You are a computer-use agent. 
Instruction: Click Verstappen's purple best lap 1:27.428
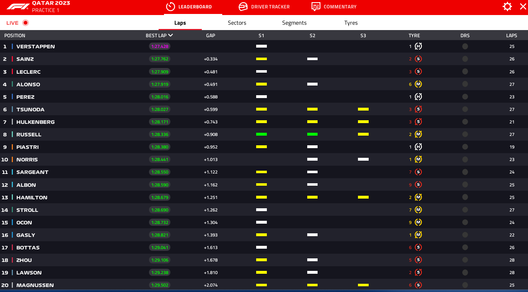(160, 46)
